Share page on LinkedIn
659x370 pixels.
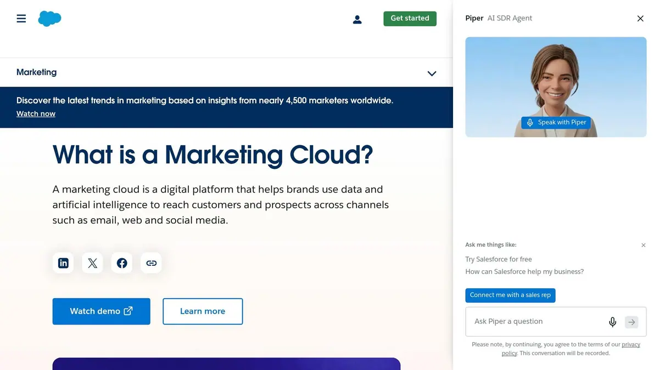pyautogui.click(x=63, y=263)
